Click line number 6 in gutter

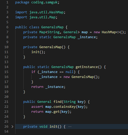pyautogui.click(x=7, y=27)
